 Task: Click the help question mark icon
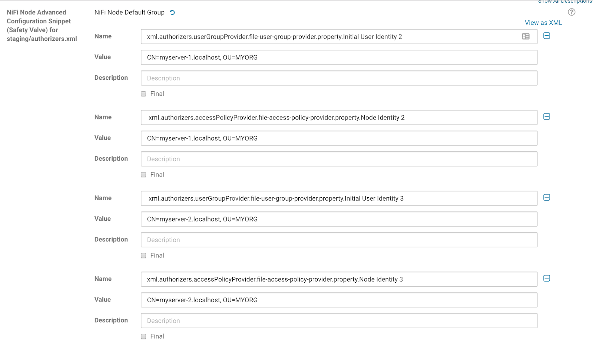[x=572, y=12]
